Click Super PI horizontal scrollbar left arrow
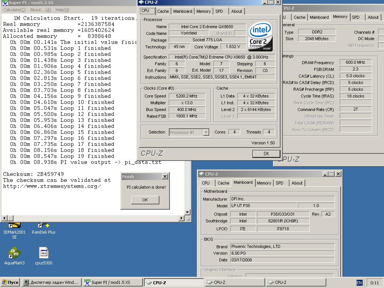The width and height of the screenshot is (384, 288). pyautogui.click(x=4, y=218)
